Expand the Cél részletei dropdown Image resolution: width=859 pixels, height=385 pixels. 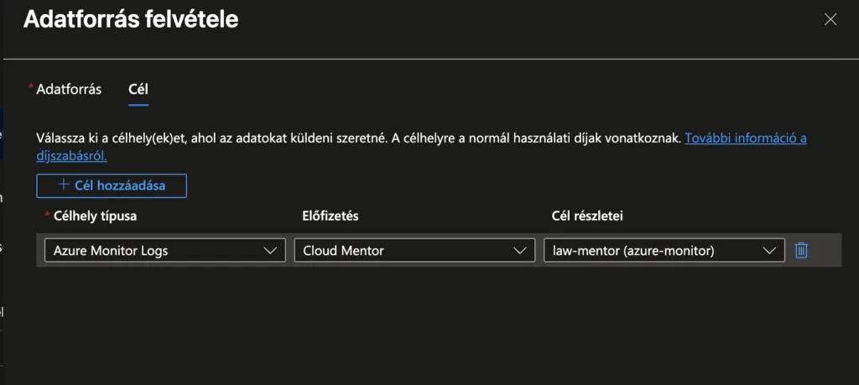click(x=663, y=250)
